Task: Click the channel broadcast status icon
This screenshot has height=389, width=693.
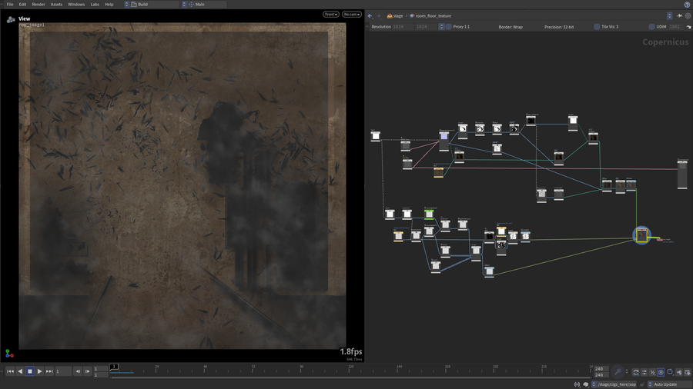Action: tap(577, 384)
